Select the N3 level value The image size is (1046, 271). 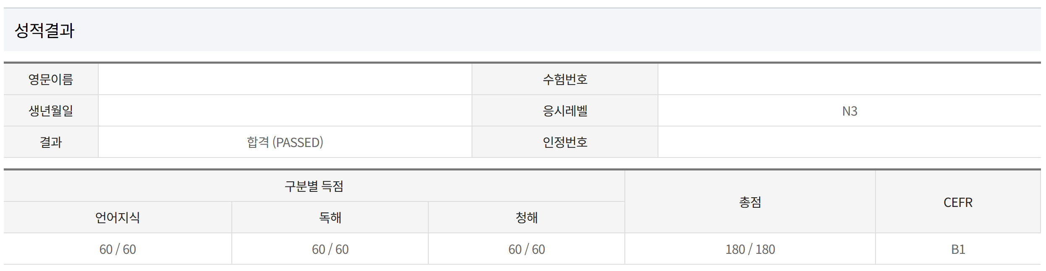click(x=849, y=111)
